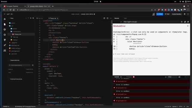
Task: Expand the collapsed stack frames in error
Action: tap(124, 54)
